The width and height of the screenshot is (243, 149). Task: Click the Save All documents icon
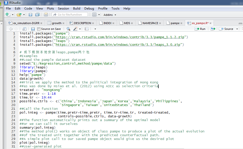click(x=37, y=15)
